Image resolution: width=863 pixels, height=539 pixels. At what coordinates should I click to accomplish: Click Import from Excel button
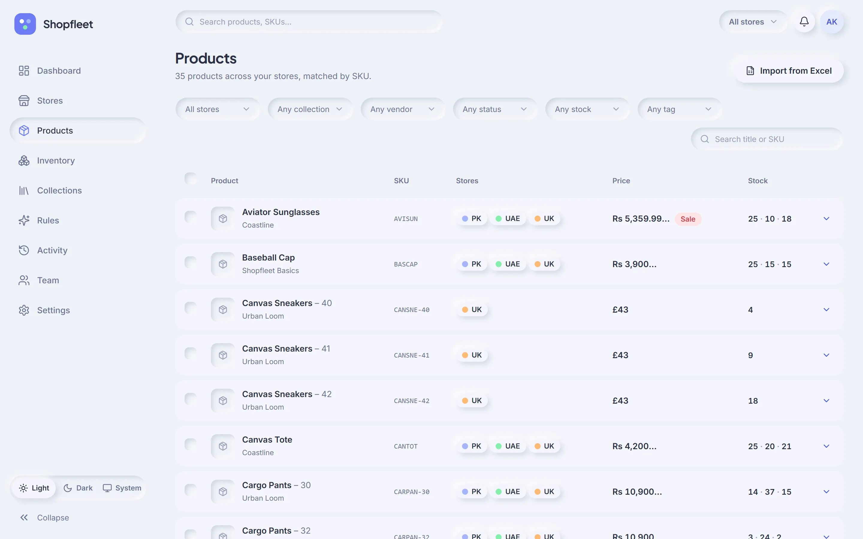(x=789, y=71)
